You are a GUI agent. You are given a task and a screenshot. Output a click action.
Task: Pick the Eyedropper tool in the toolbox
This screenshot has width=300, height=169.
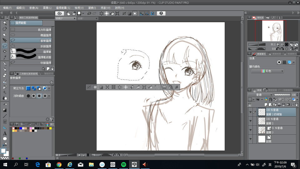[5, 57]
